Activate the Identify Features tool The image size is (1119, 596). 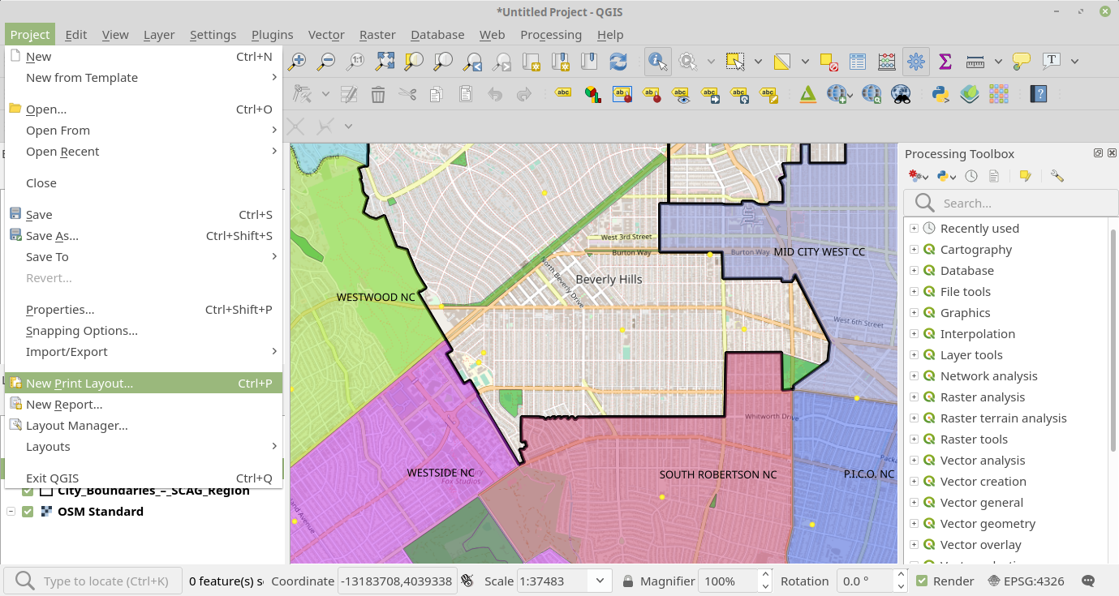click(658, 61)
